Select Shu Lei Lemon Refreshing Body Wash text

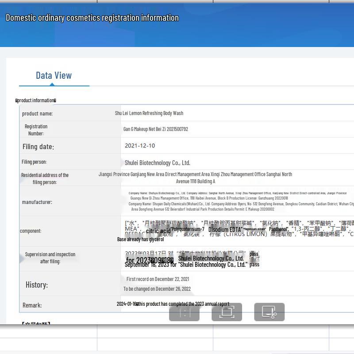pyautogui.click(x=149, y=113)
